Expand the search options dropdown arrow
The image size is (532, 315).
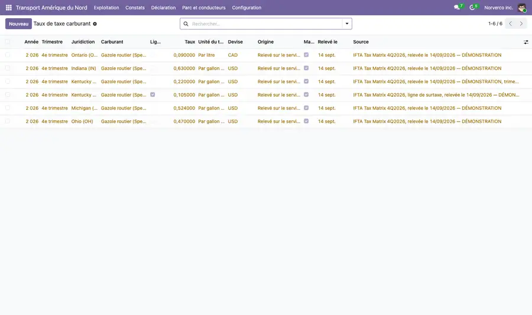[x=347, y=24]
